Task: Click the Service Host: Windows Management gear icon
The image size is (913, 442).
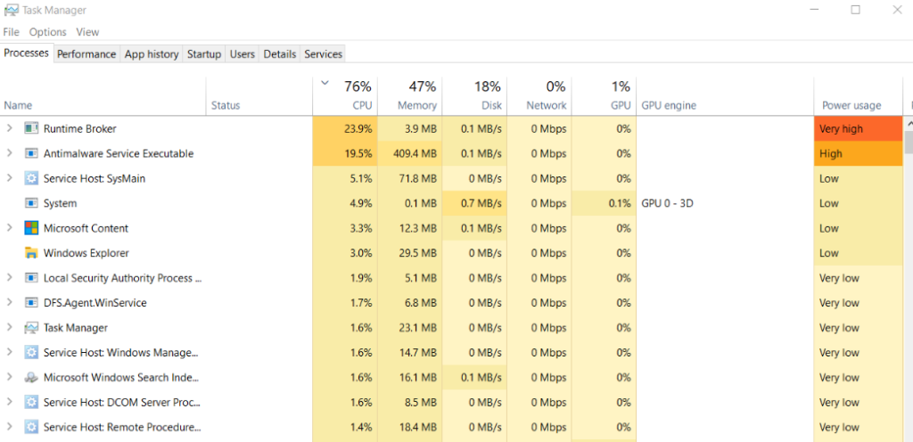Action: pos(31,352)
